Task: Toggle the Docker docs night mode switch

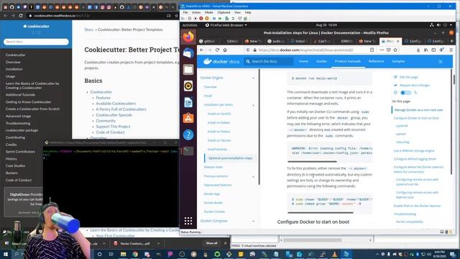Action: [406, 93]
